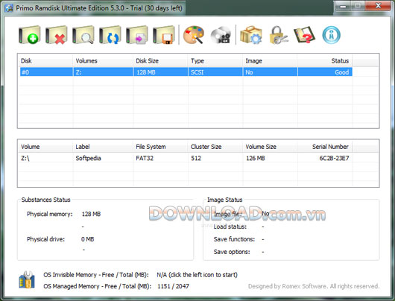Minimize the Primo Ramdisk window

(342, 5)
